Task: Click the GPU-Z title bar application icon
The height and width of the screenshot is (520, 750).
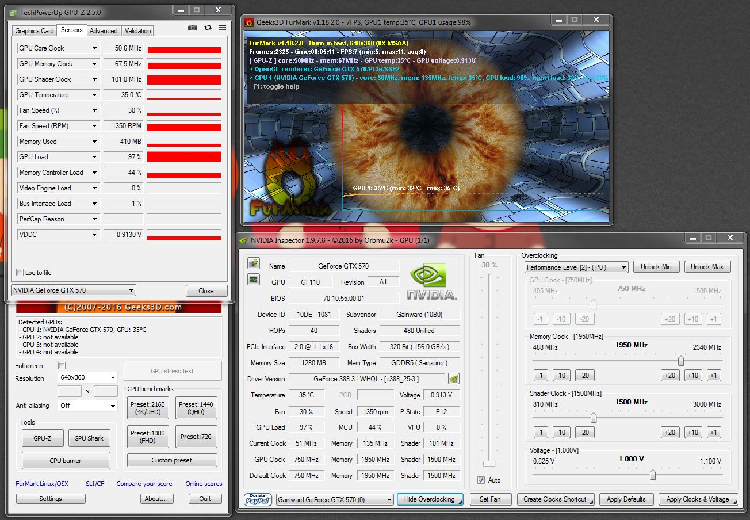Action: (14, 12)
